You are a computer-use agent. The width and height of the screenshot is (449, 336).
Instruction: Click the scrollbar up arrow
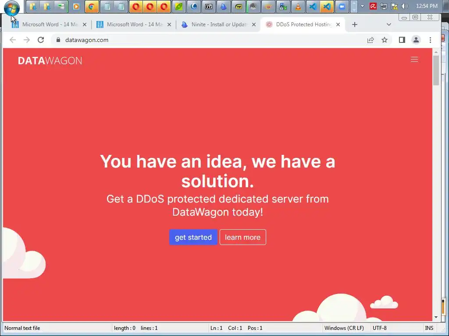tap(436, 52)
